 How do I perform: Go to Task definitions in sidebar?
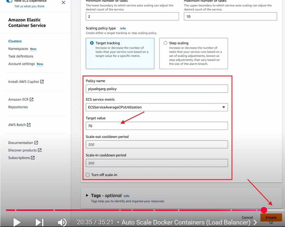point(21,56)
